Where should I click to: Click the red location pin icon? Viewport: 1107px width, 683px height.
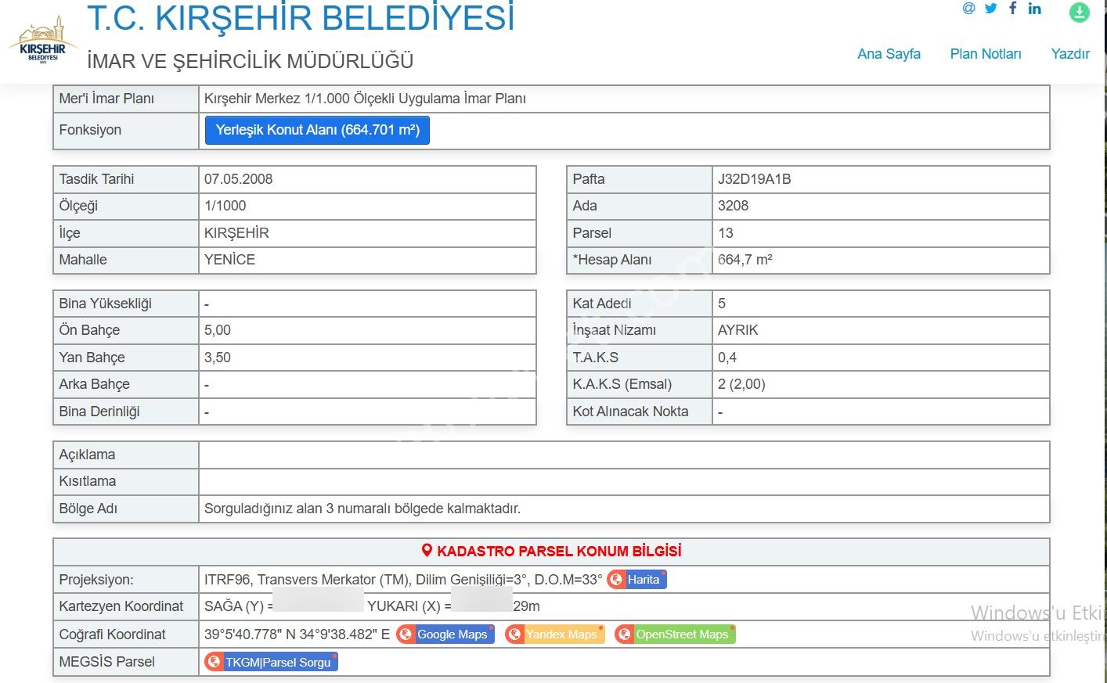pos(427,551)
